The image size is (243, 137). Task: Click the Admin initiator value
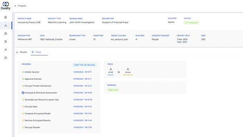(171, 22)
